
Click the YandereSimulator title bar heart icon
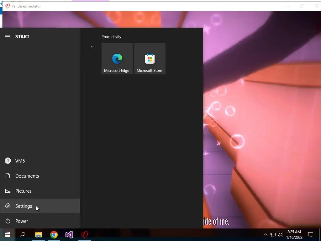pos(8,6)
